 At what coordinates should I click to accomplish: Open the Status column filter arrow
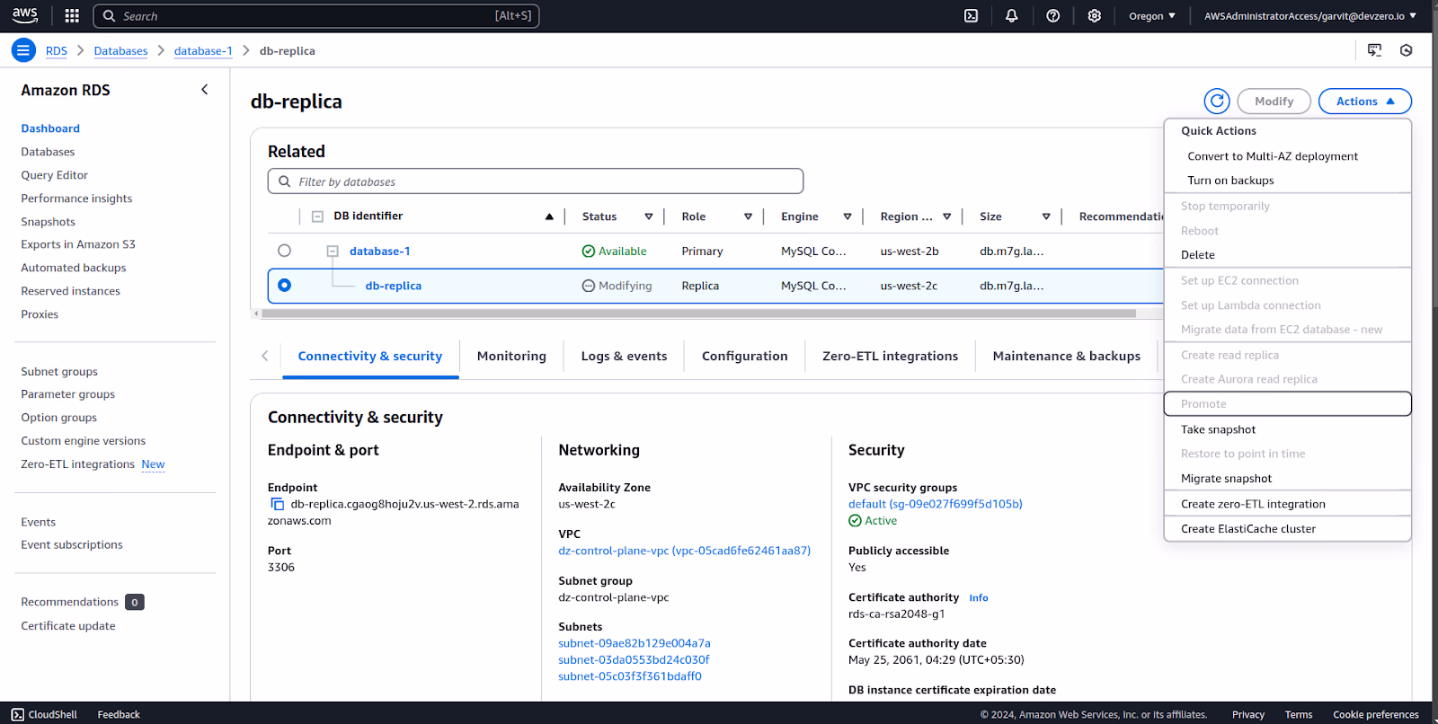(x=648, y=216)
